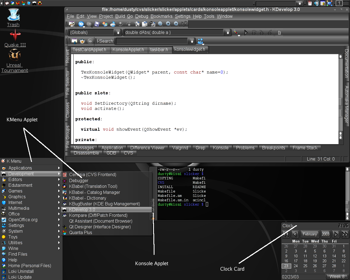This screenshot has width=350, height=280.
Task: Click the open file icon in toolbar
Action: tap(72, 24)
